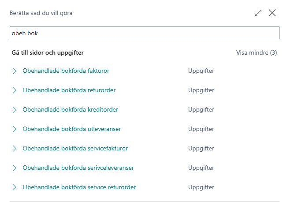Click chevron beside Obehandlade bokförda service returorder
The width and height of the screenshot is (287, 202).
click(15, 187)
